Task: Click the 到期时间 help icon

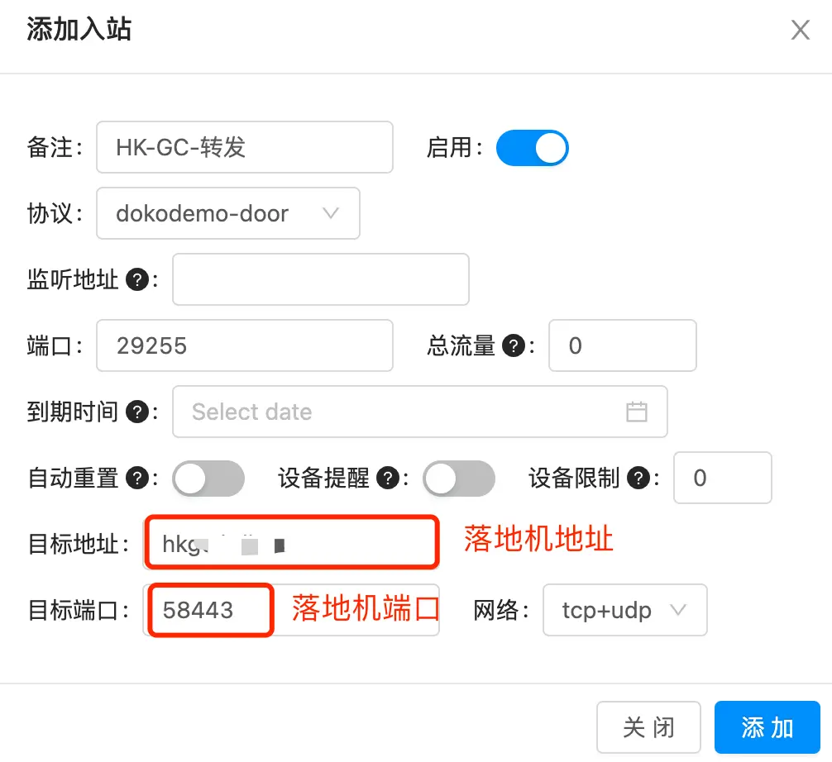Action: pos(137,412)
